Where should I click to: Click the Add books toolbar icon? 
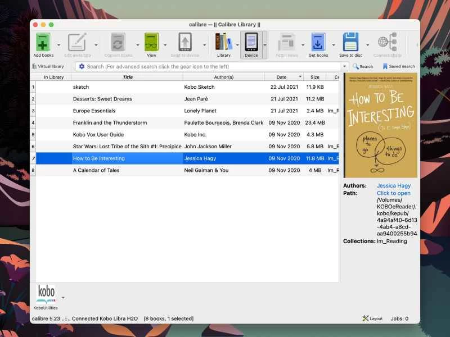click(x=43, y=43)
